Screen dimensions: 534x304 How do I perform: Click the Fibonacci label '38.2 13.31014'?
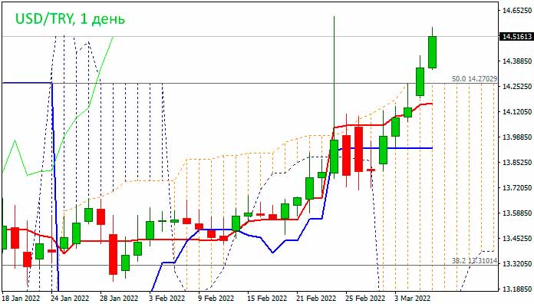coord(474,261)
